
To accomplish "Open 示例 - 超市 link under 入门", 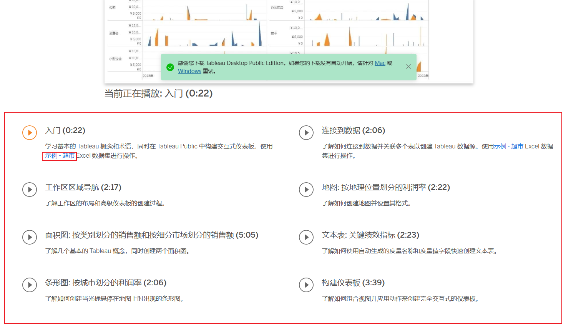I will coord(60,156).
